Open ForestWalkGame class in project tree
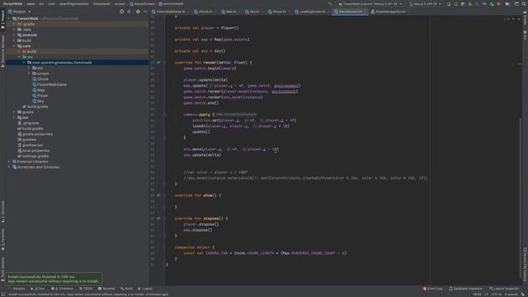Screen dimensions: 528x297 pos(49,84)
